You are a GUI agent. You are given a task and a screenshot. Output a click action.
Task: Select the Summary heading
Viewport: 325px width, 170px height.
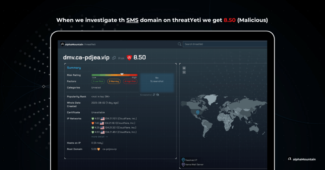[x=74, y=68]
